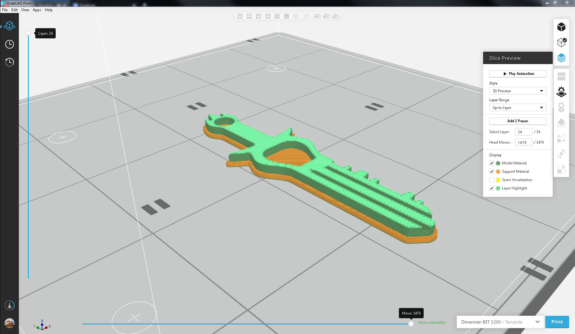Click the Layer: 24 tooltip label
The height and width of the screenshot is (334, 575).
click(45, 33)
